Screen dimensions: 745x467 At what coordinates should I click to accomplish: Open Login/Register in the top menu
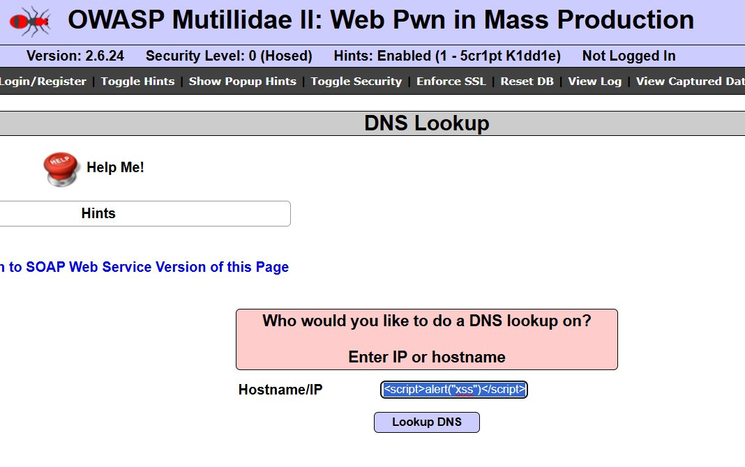coord(43,82)
